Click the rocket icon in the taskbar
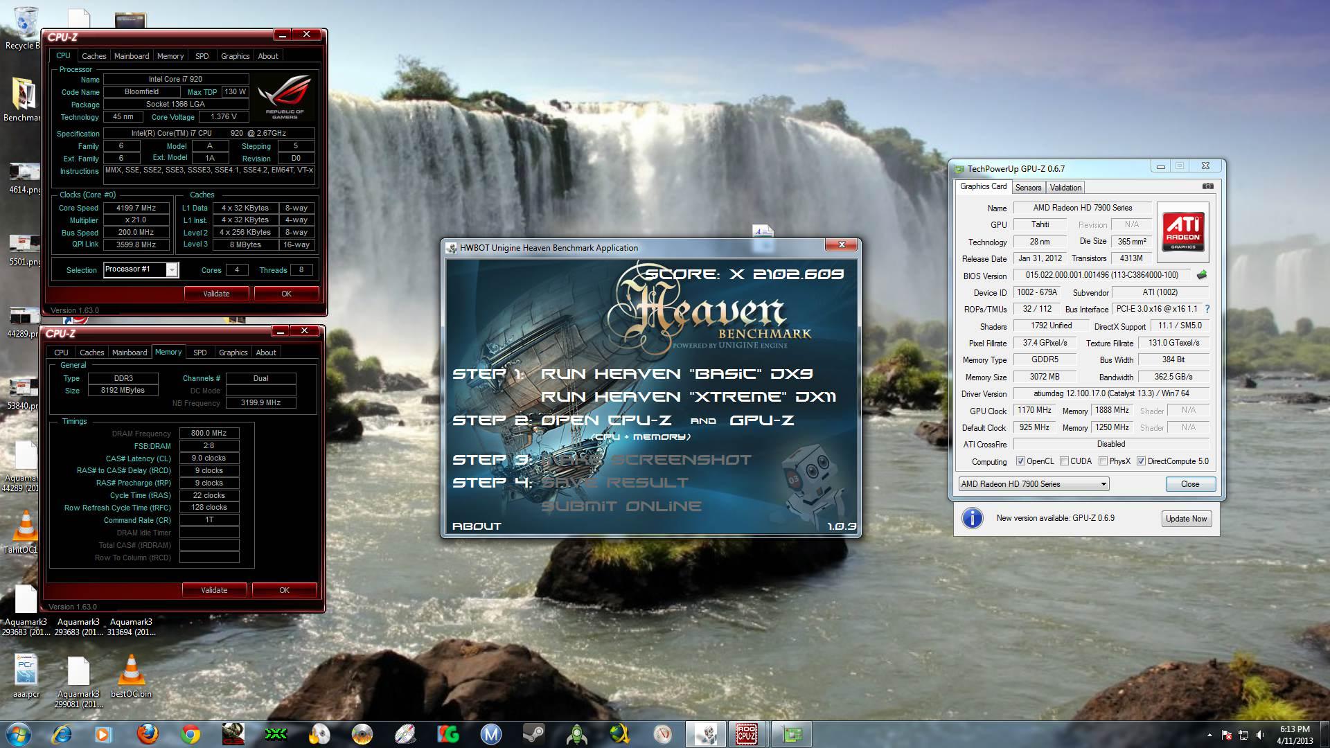 tap(576, 734)
